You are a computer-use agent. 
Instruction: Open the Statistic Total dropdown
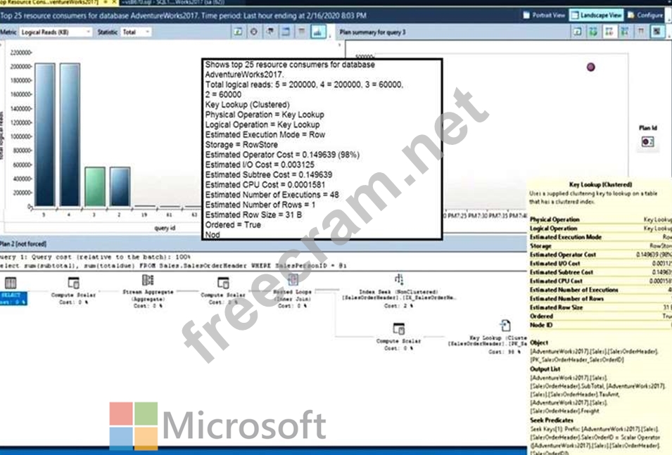(134, 32)
